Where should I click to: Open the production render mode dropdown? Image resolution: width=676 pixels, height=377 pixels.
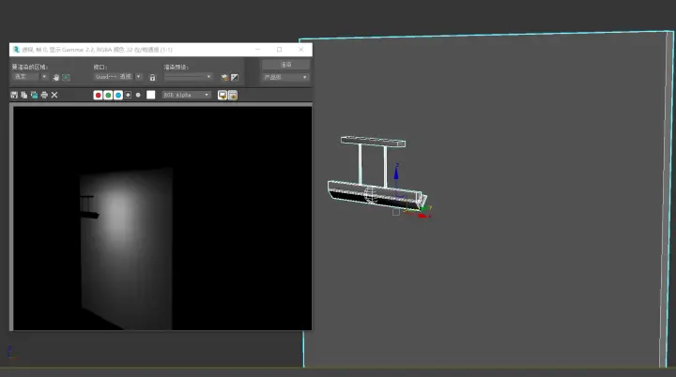tap(285, 77)
